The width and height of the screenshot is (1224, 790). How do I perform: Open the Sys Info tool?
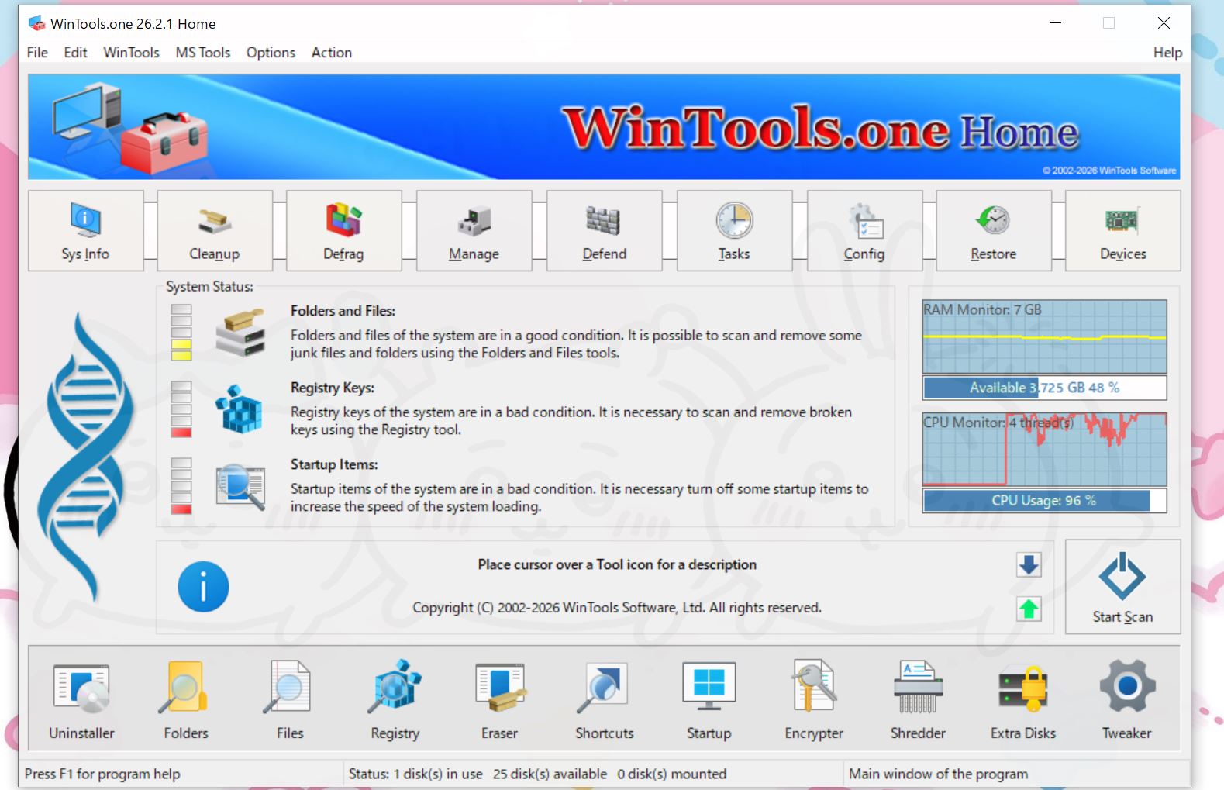(x=86, y=230)
